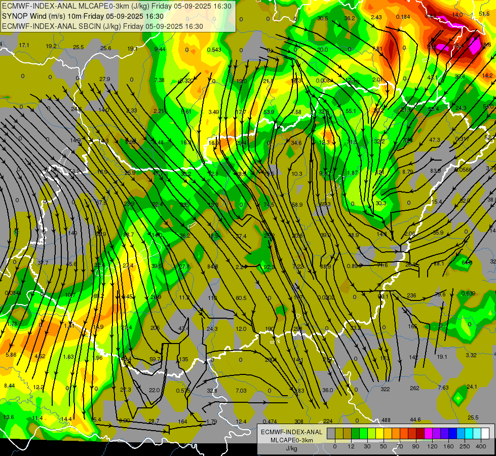Click the SBCIN header line
Screen dimensions: 496x456
click(102, 26)
